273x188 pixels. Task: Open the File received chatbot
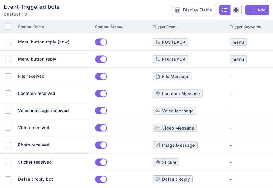(x=31, y=76)
